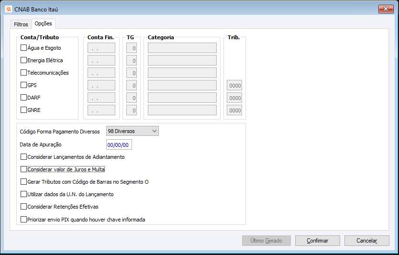
Task: Open the Código Forma Pagamento Diversos dropdown
Action: 133,131
